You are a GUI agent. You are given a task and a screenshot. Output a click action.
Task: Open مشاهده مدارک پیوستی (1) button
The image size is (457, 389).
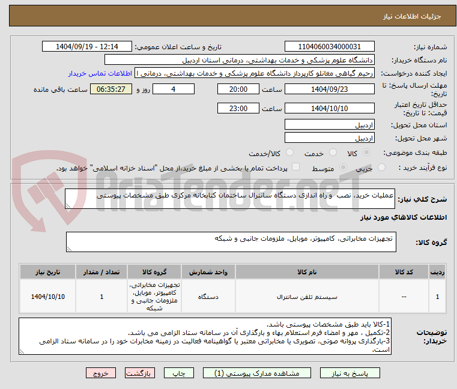[x=257, y=373]
